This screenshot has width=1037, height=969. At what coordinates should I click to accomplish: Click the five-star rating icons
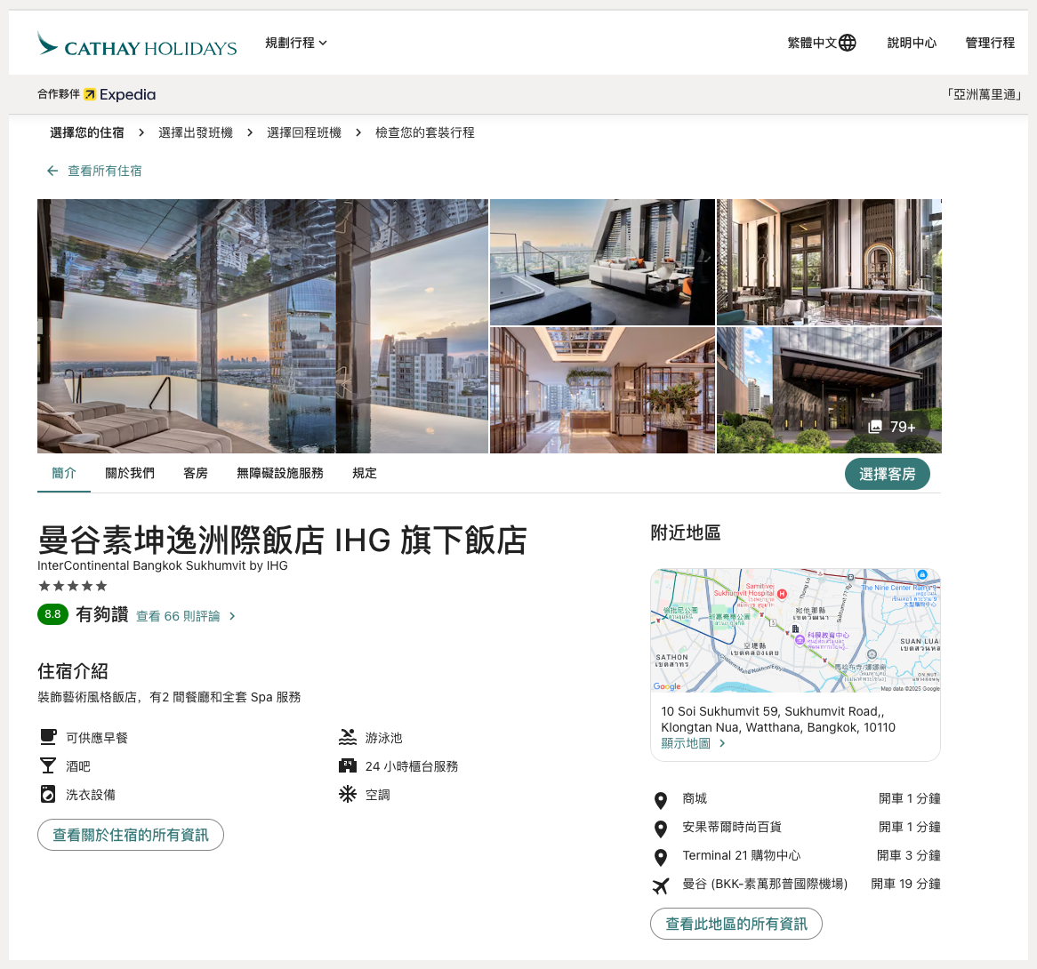tap(73, 586)
